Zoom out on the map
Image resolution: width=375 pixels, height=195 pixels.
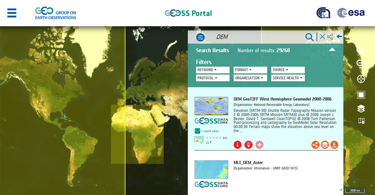coord(360,64)
